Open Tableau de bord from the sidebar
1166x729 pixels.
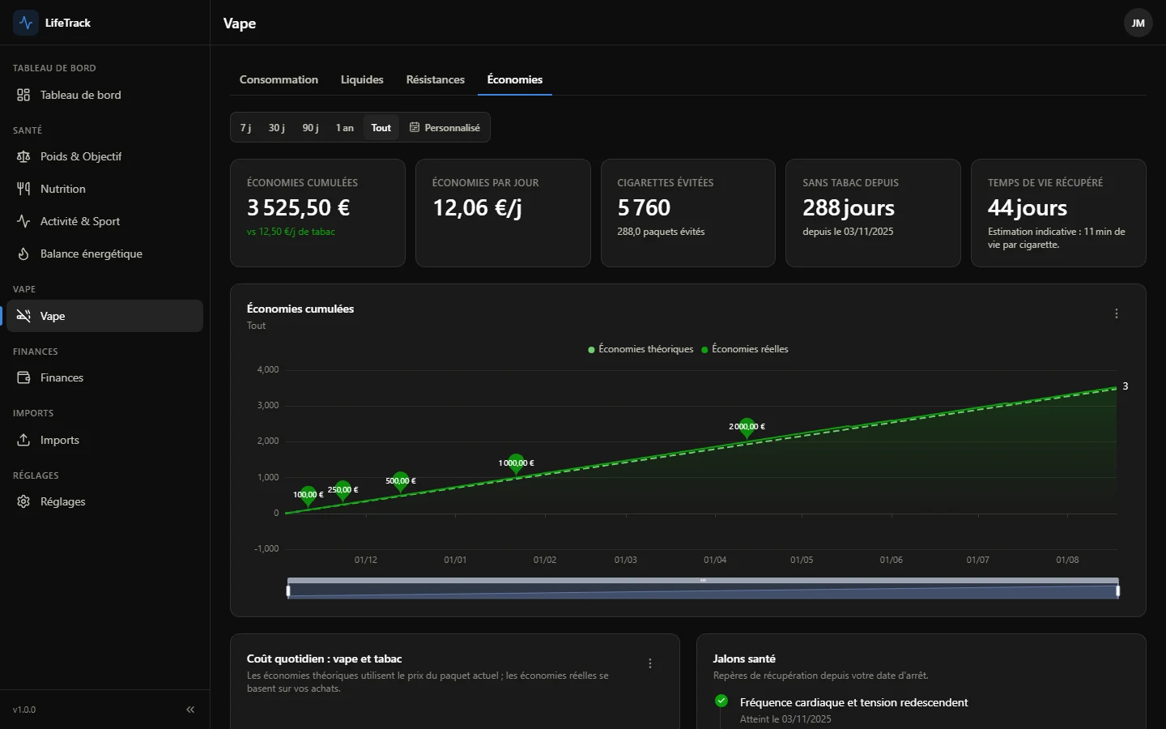click(x=104, y=95)
